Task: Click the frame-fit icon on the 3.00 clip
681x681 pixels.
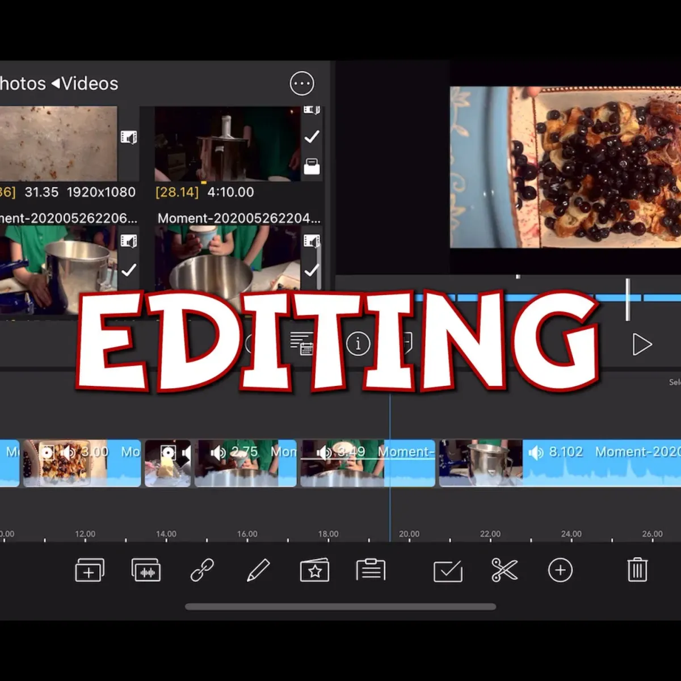Action: click(47, 452)
